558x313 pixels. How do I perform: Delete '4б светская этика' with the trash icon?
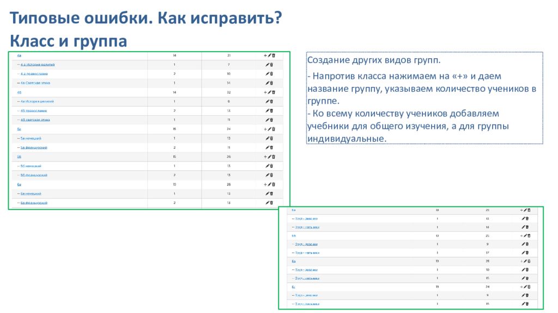tap(271, 120)
